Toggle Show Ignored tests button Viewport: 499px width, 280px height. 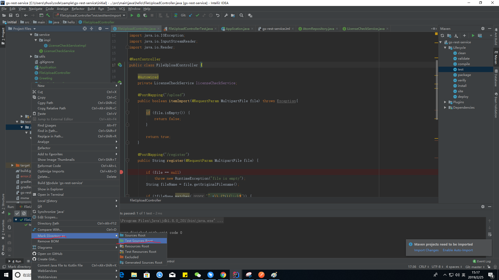24,213
